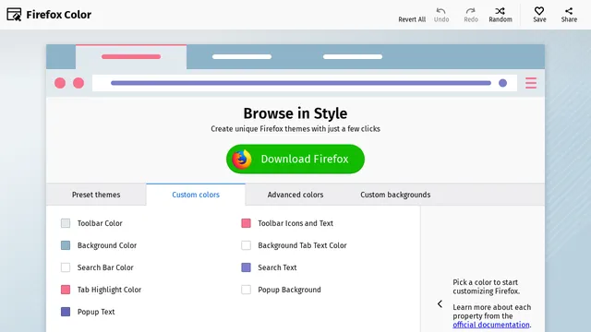591x332 pixels.
Task: Pick the Popup Text swatch
Action: pos(66,312)
